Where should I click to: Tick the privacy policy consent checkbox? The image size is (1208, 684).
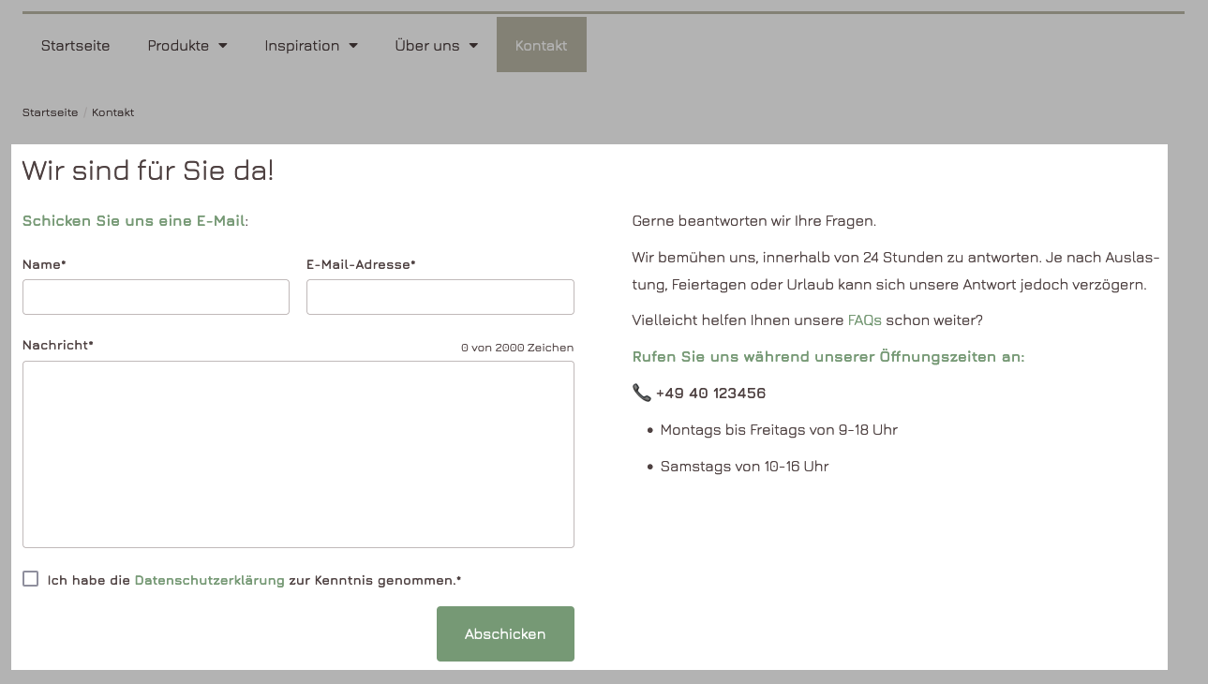pos(31,579)
